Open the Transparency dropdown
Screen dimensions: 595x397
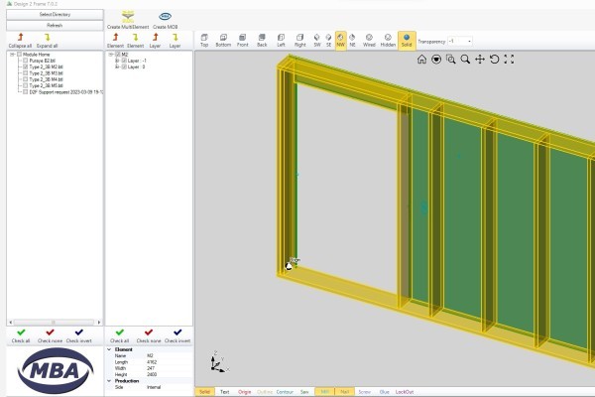[x=469, y=41]
